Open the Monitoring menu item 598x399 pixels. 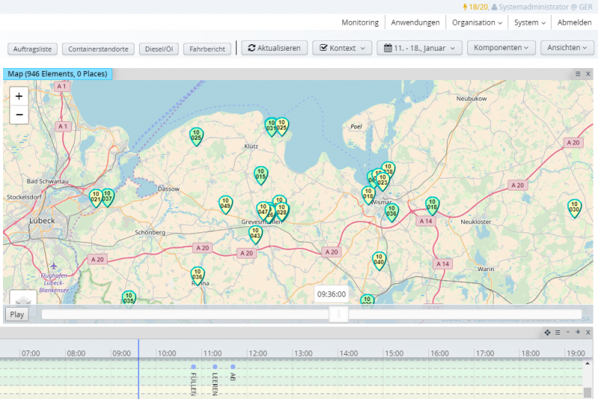tap(360, 22)
